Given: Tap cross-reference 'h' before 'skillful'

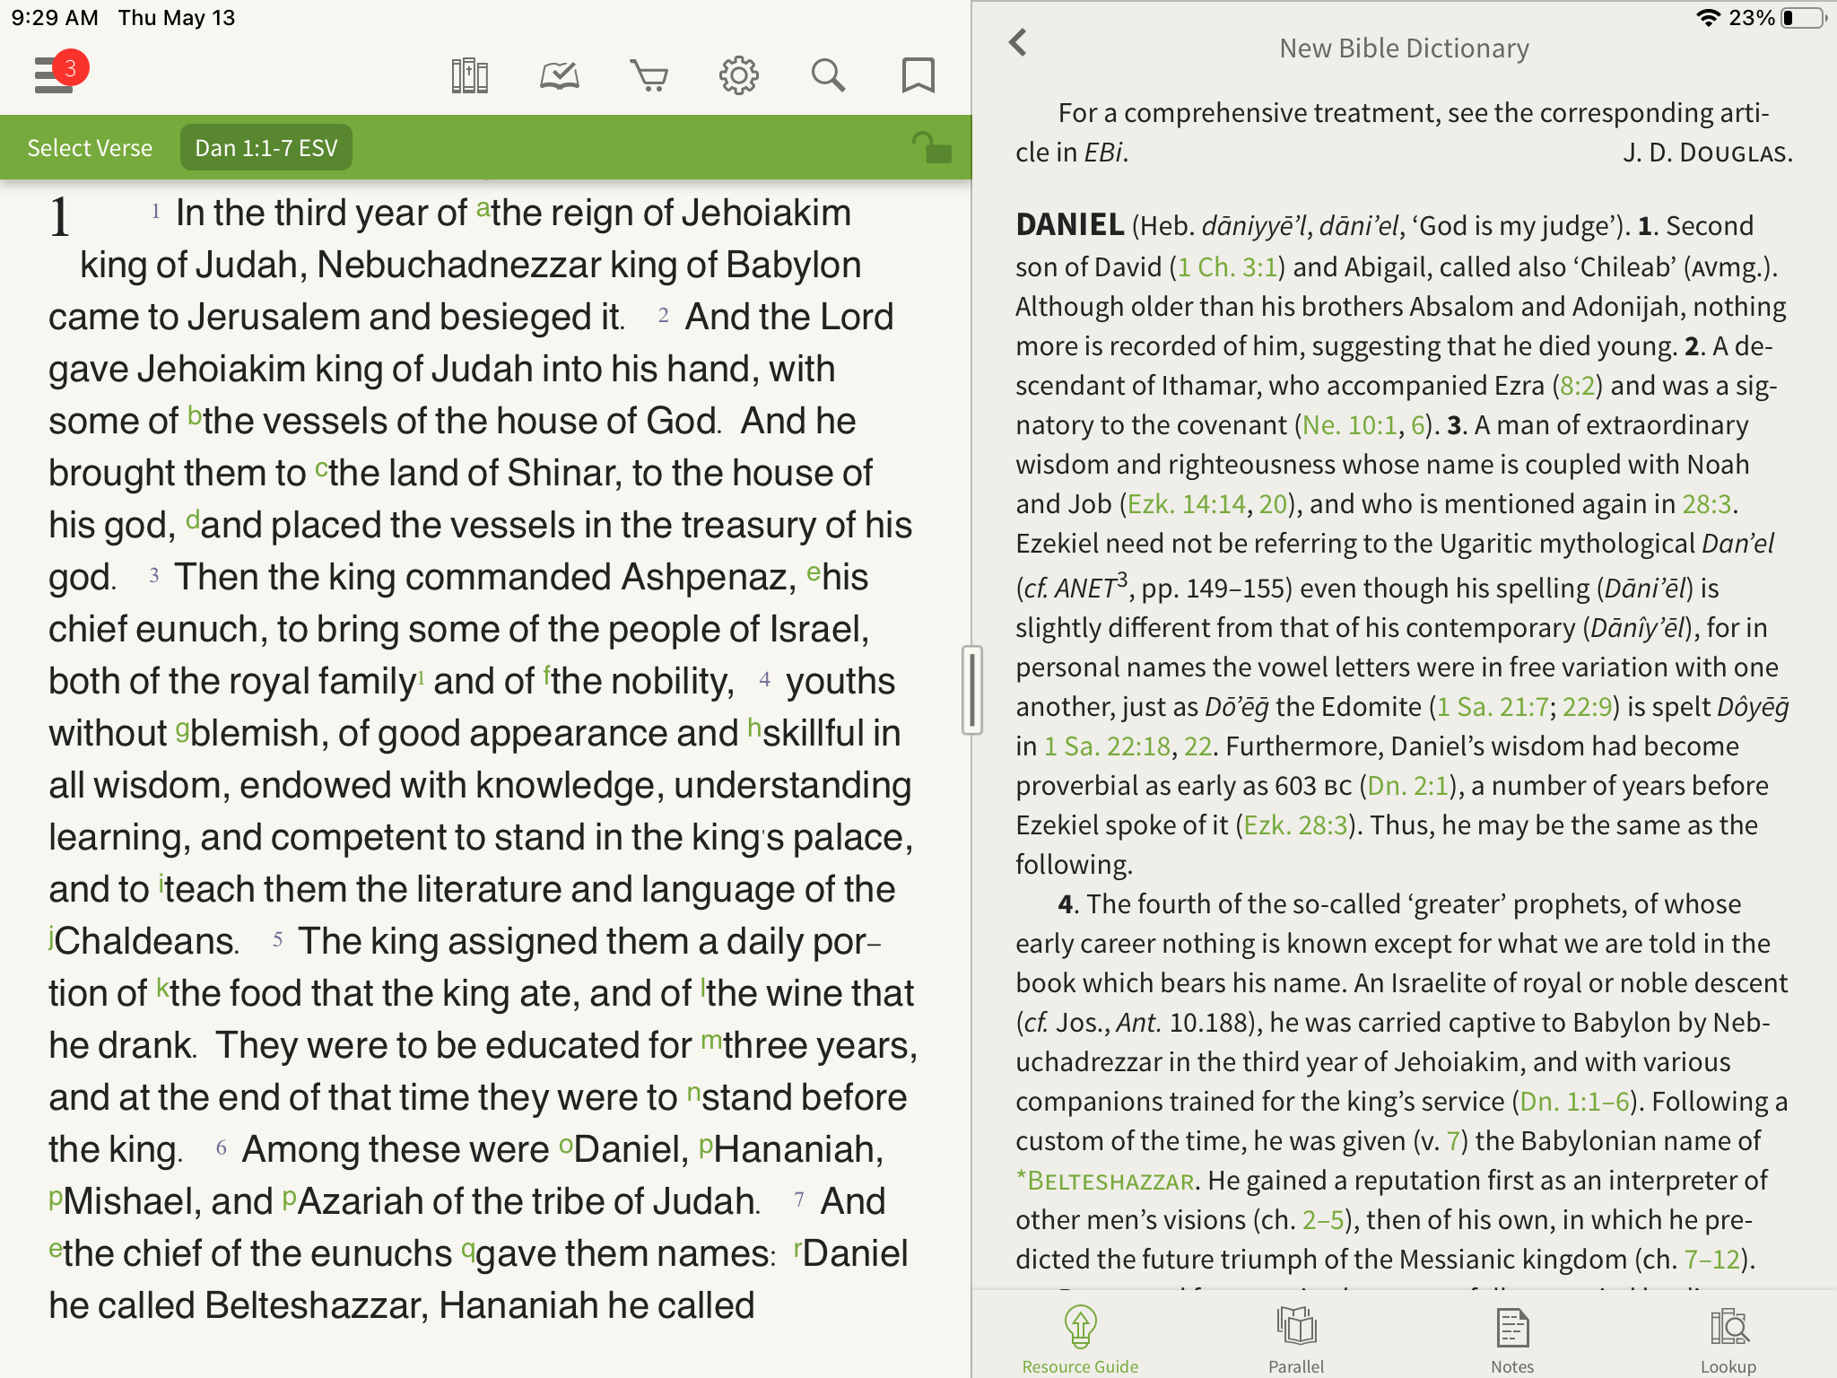Looking at the screenshot, I should pyautogui.click(x=754, y=727).
